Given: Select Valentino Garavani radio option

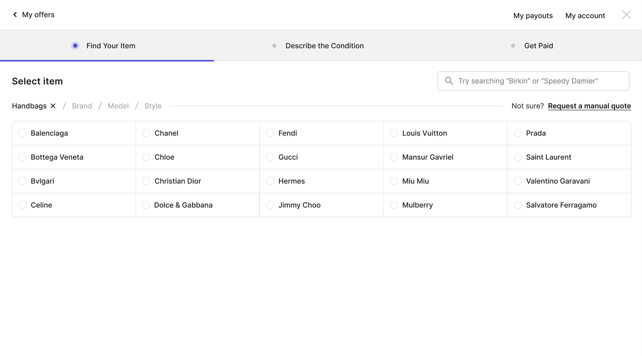Looking at the screenshot, I should point(518,181).
